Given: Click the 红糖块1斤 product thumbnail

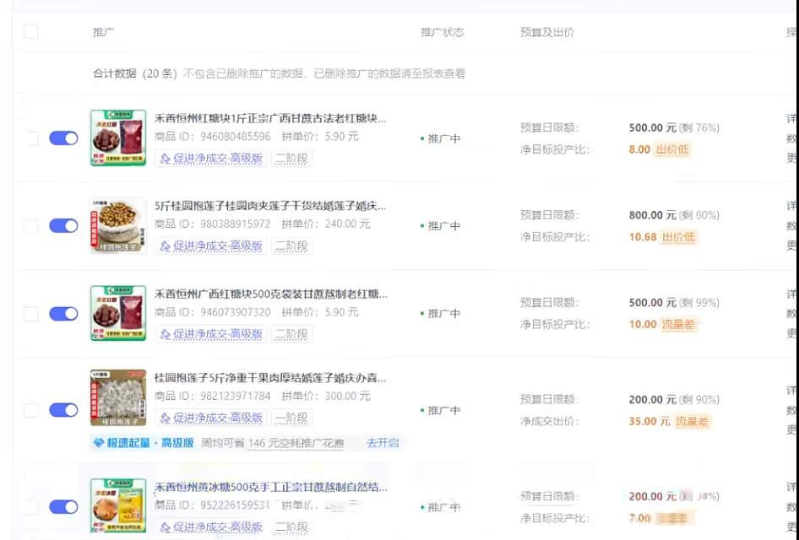Looking at the screenshot, I should (x=118, y=138).
